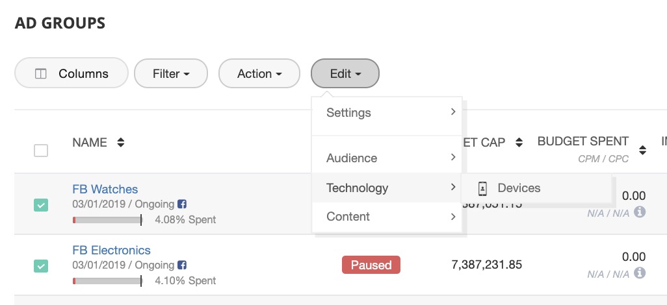Open the Action dropdown

259,74
